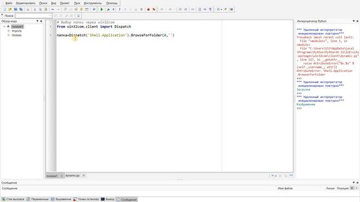This screenshot has height=202, width=360.
Task: Open the Переменные tab
Action: coord(38,199)
